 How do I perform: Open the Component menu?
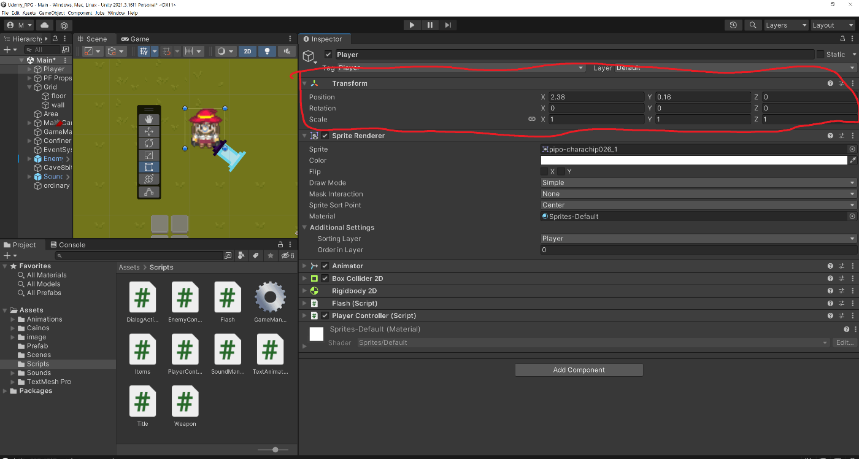(x=80, y=13)
